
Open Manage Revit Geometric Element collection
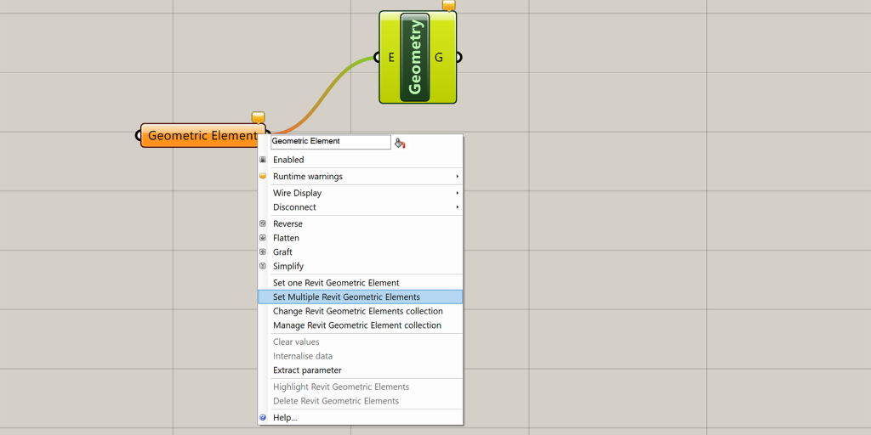tap(356, 325)
